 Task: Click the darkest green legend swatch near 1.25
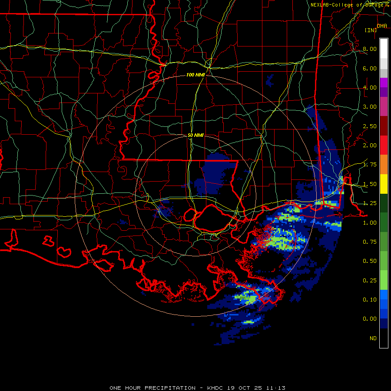click(384, 203)
